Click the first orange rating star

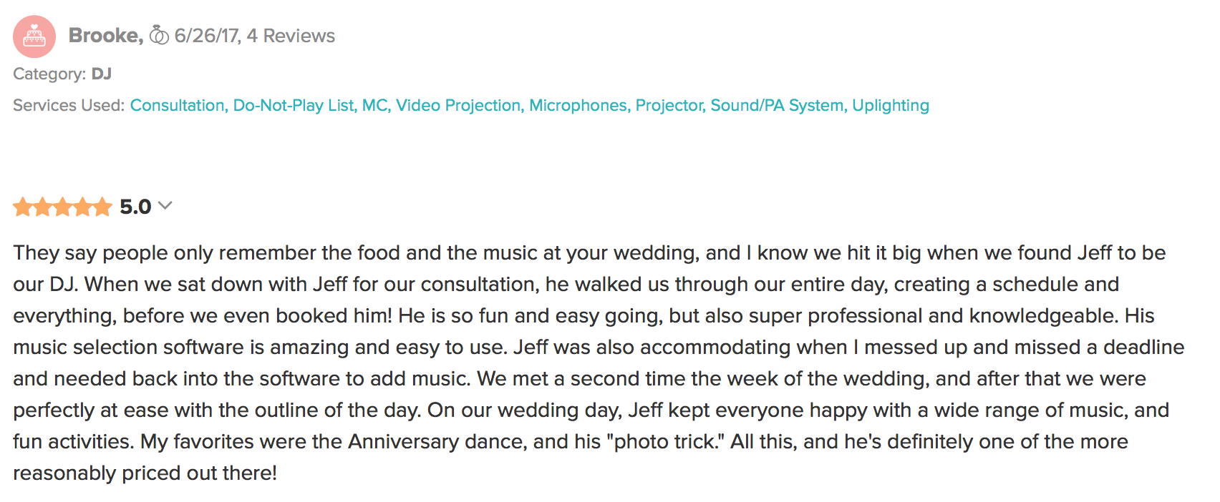coord(23,207)
